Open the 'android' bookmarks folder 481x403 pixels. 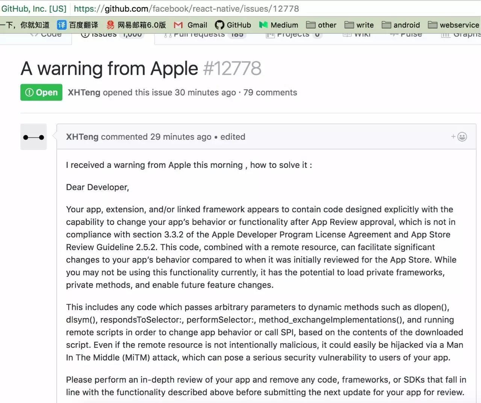click(x=401, y=25)
